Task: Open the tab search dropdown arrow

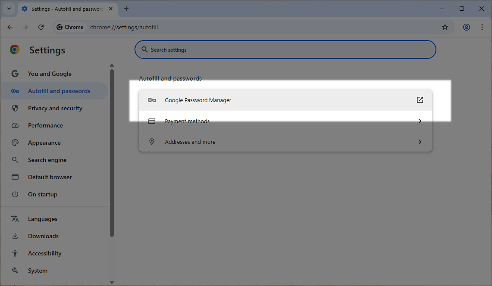Action: click(9, 9)
